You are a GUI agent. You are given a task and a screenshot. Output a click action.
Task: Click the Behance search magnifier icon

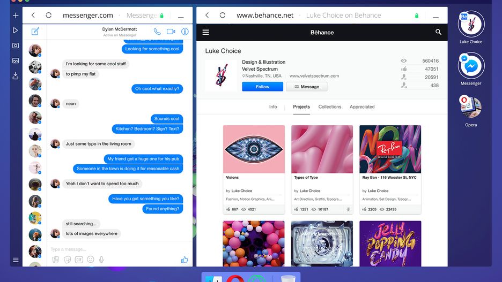point(438,32)
